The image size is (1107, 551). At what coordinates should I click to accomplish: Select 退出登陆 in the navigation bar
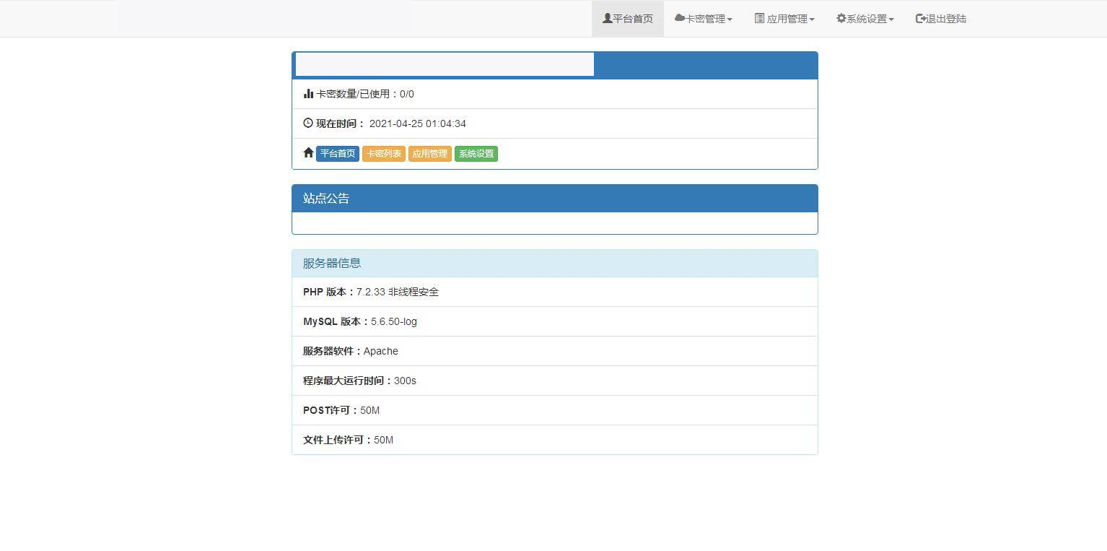[940, 18]
